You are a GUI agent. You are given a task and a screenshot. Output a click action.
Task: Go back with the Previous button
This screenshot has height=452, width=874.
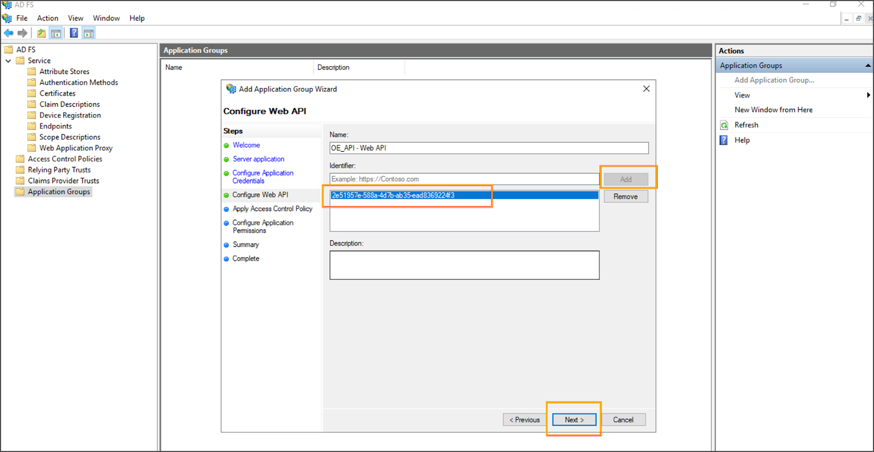coord(524,420)
